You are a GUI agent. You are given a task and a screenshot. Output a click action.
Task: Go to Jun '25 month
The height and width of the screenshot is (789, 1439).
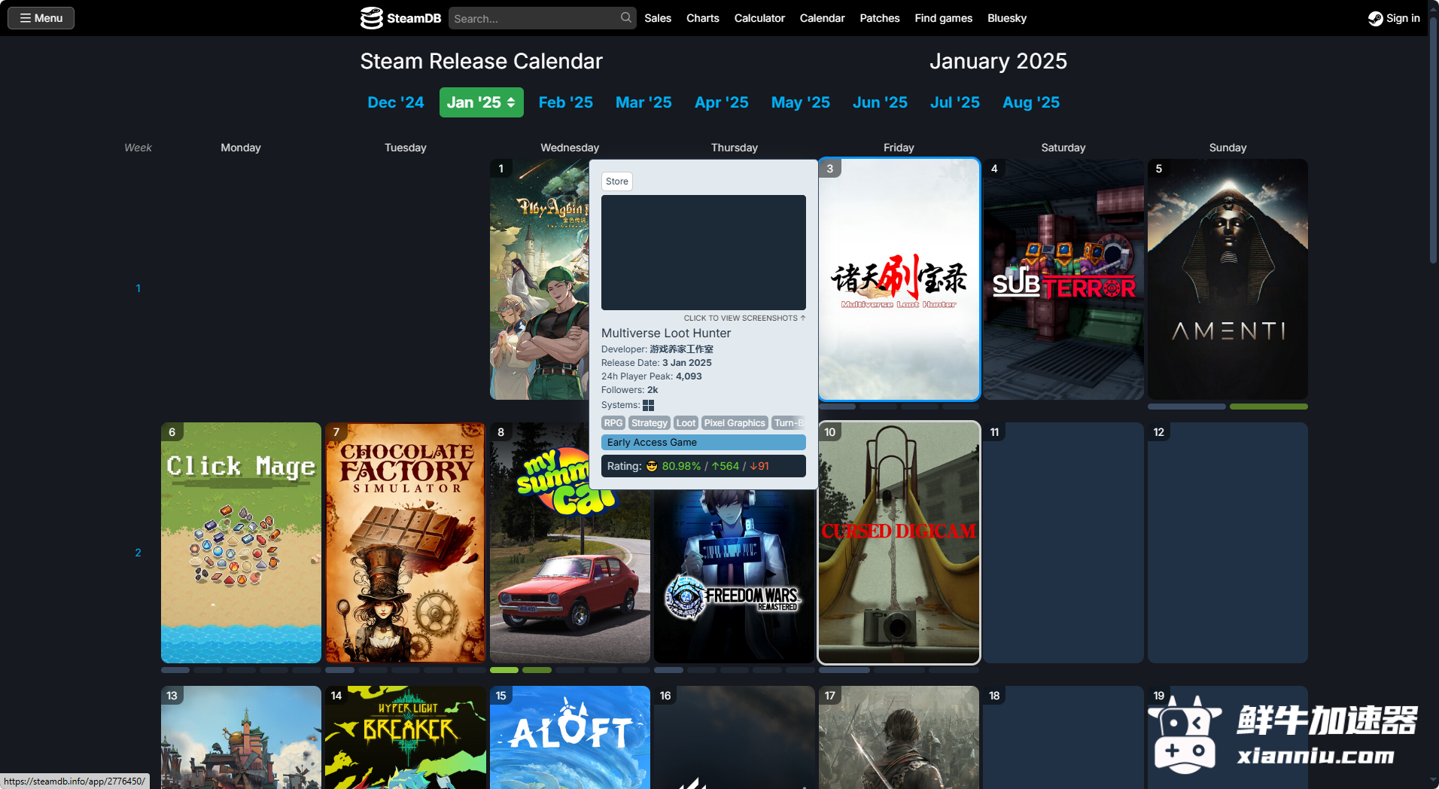880,102
